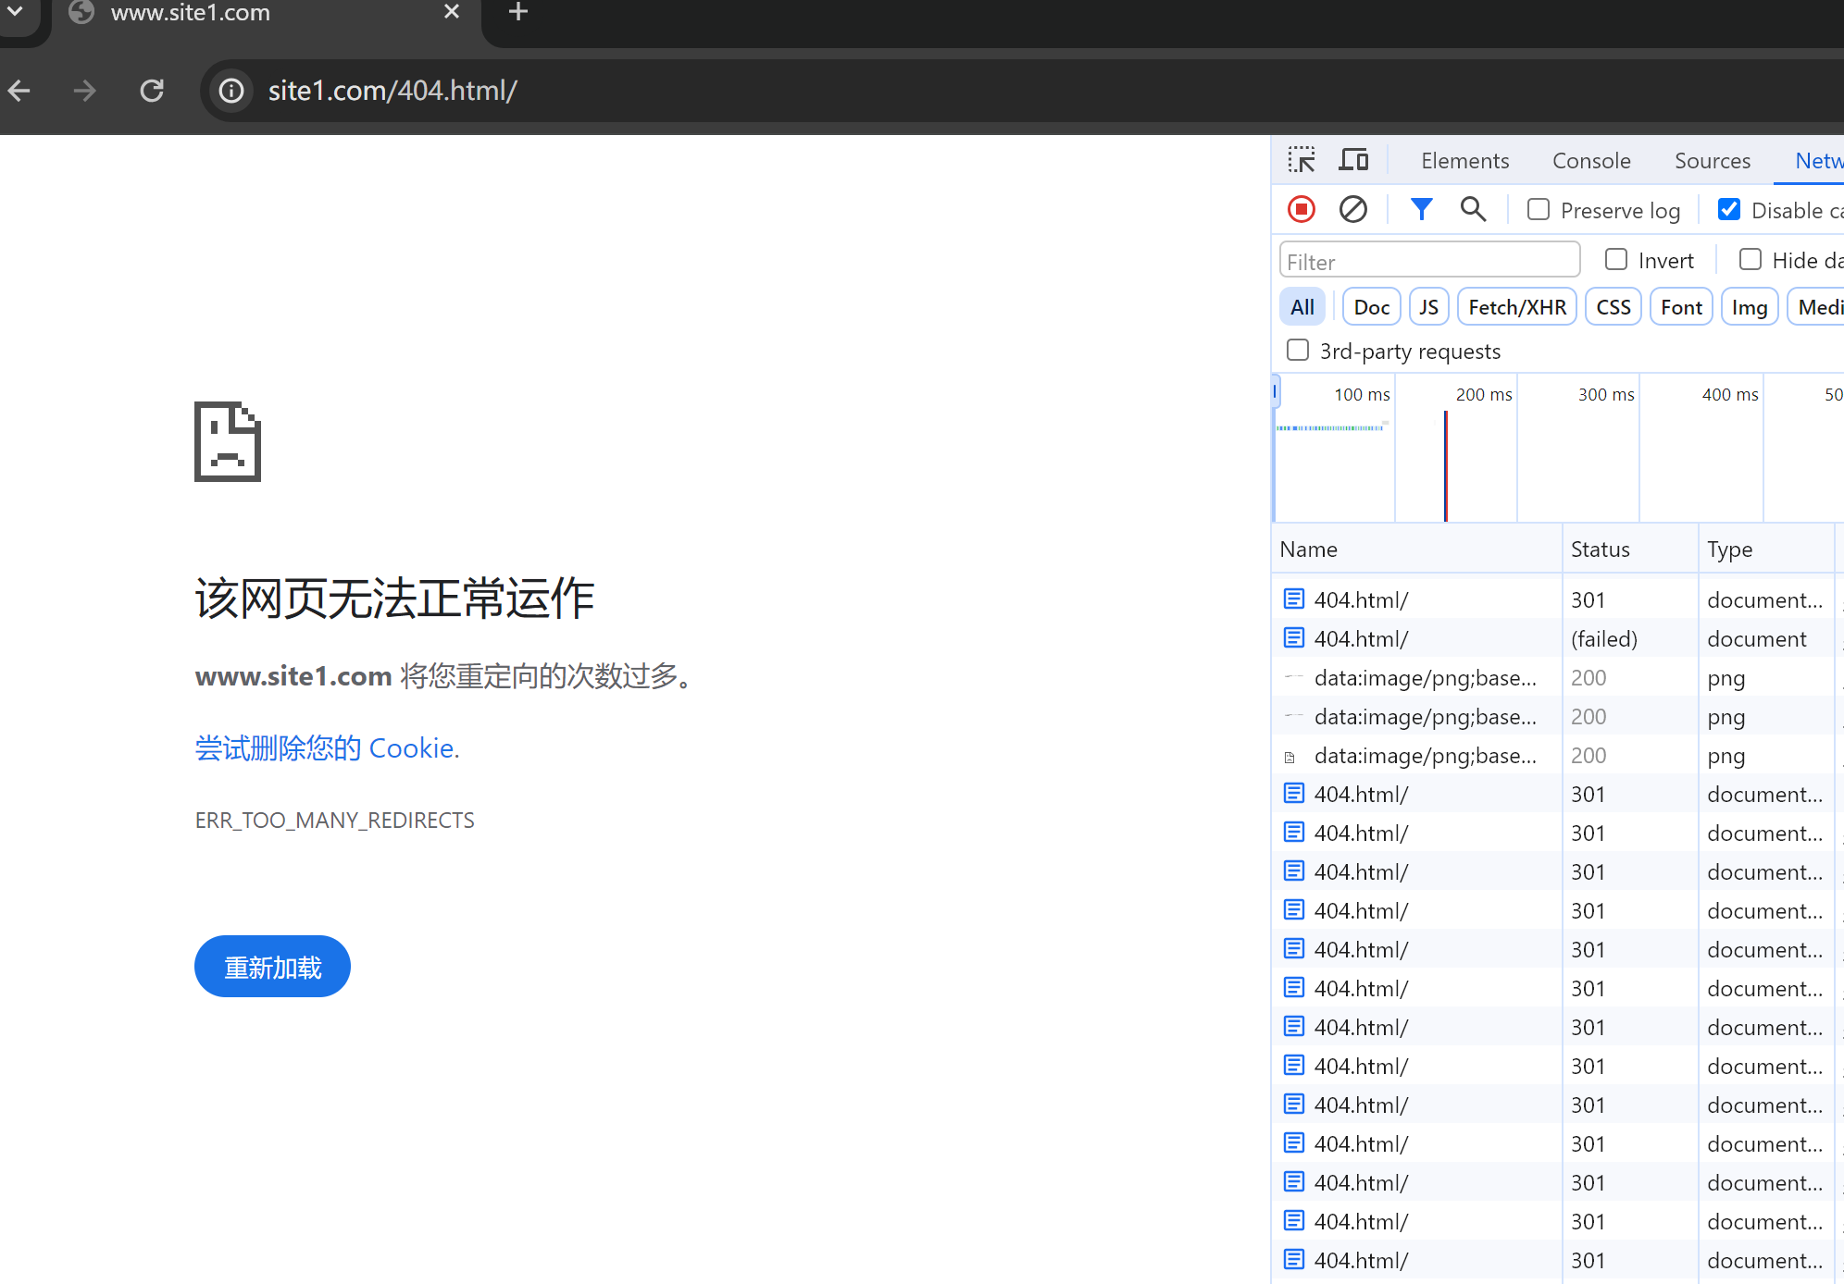The image size is (1844, 1284).
Task: Select the failed 404.html/ request row
Action: [1361, 638]
